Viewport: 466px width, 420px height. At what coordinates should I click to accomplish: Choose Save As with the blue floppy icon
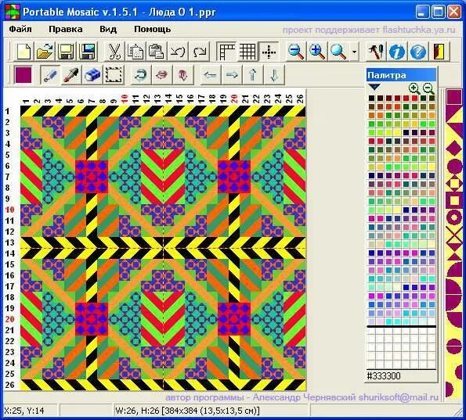click(x=88, y=52)
